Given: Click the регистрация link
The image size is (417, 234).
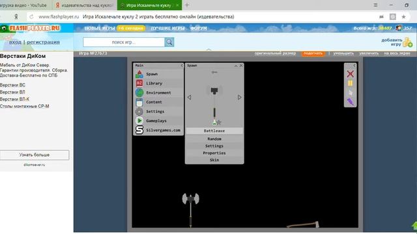Looking at the screenshot, I should [43, 42].
